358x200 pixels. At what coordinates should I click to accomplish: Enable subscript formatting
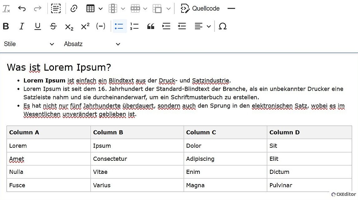coord(69,26)
